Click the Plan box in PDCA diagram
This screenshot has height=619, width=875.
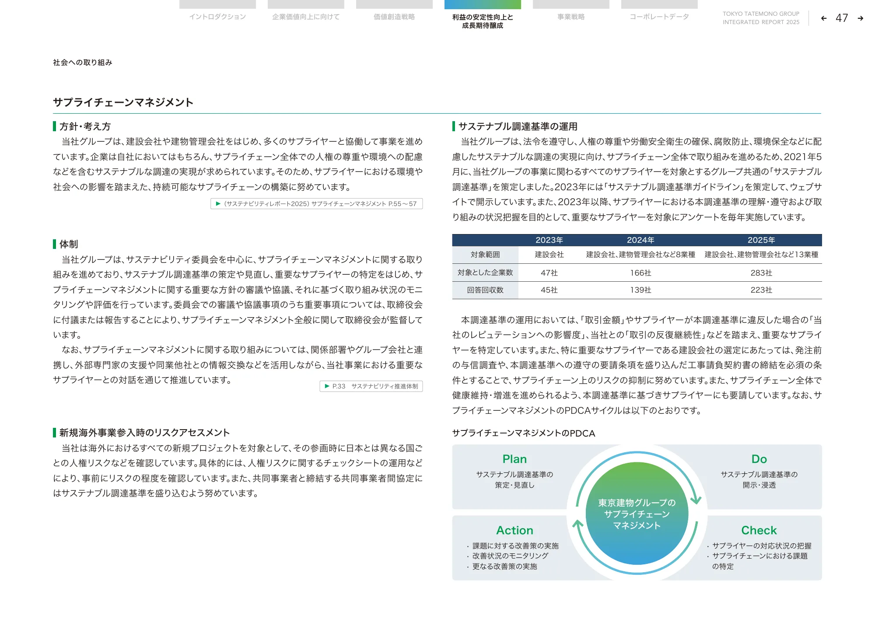tap(514, 476)
